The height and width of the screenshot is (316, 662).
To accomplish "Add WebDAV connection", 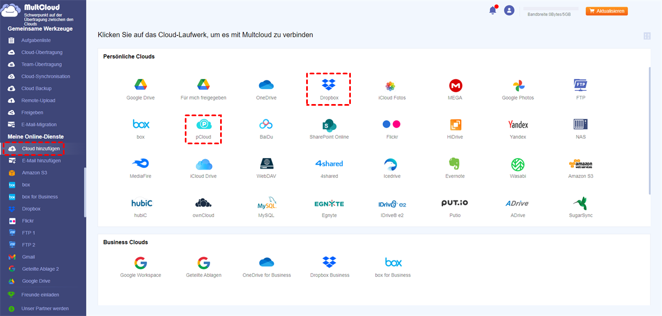I will point(266,168).
